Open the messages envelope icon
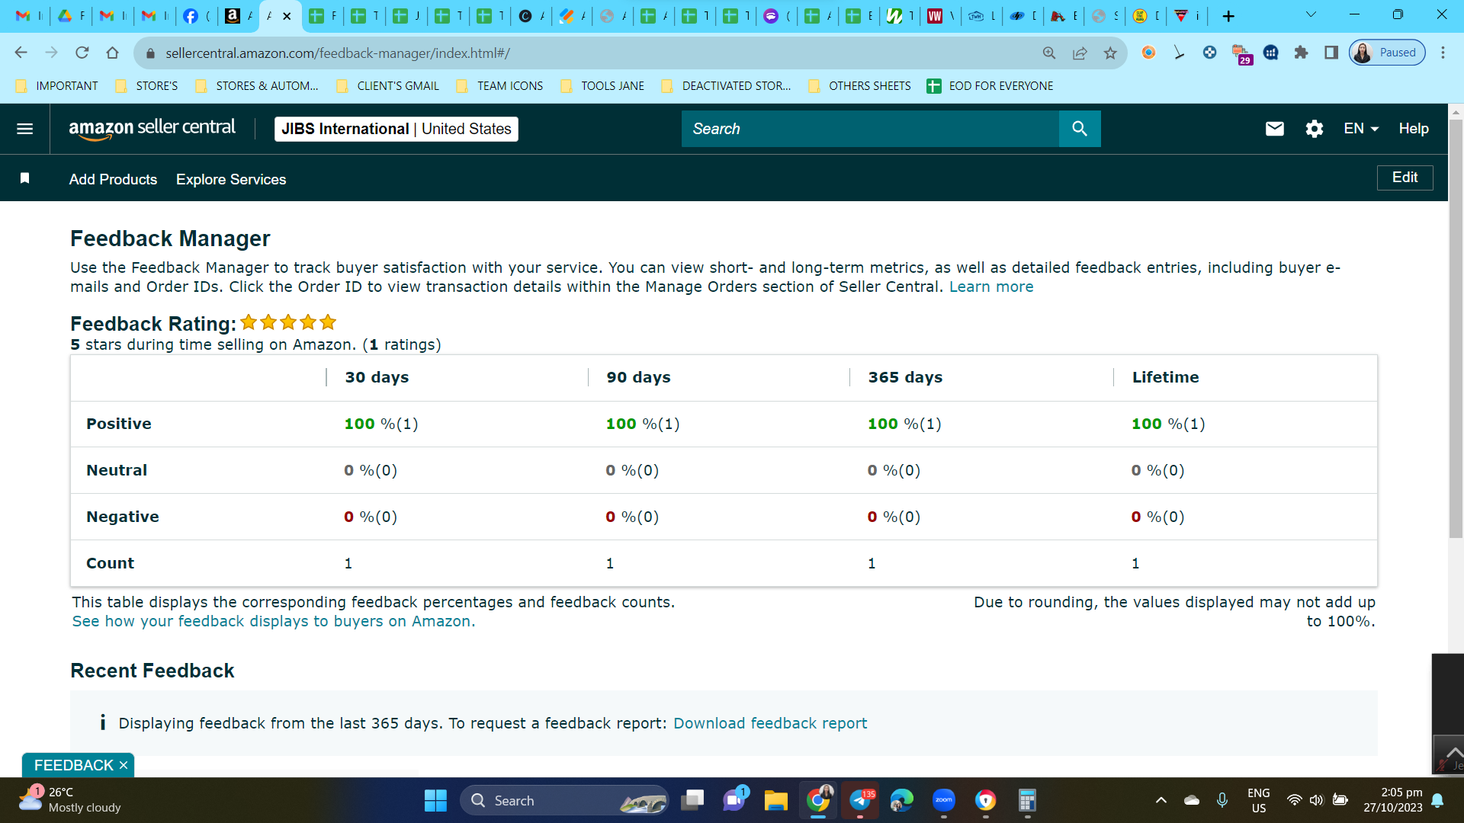Viewport: 1464px width, 823px height. click(1275, 129)
